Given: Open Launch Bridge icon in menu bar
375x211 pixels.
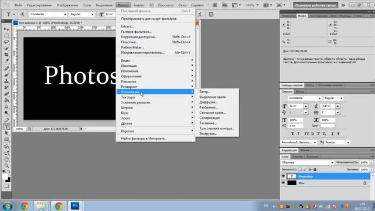Looking at the screenshot, I should tap(215, 5).
